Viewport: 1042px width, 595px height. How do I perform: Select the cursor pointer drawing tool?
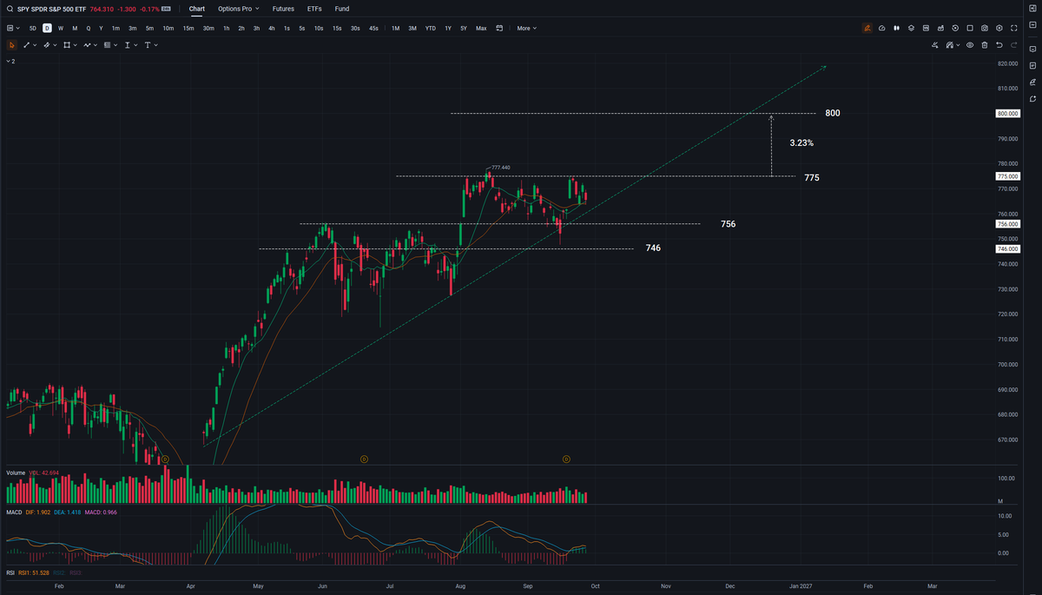point(11,44)
